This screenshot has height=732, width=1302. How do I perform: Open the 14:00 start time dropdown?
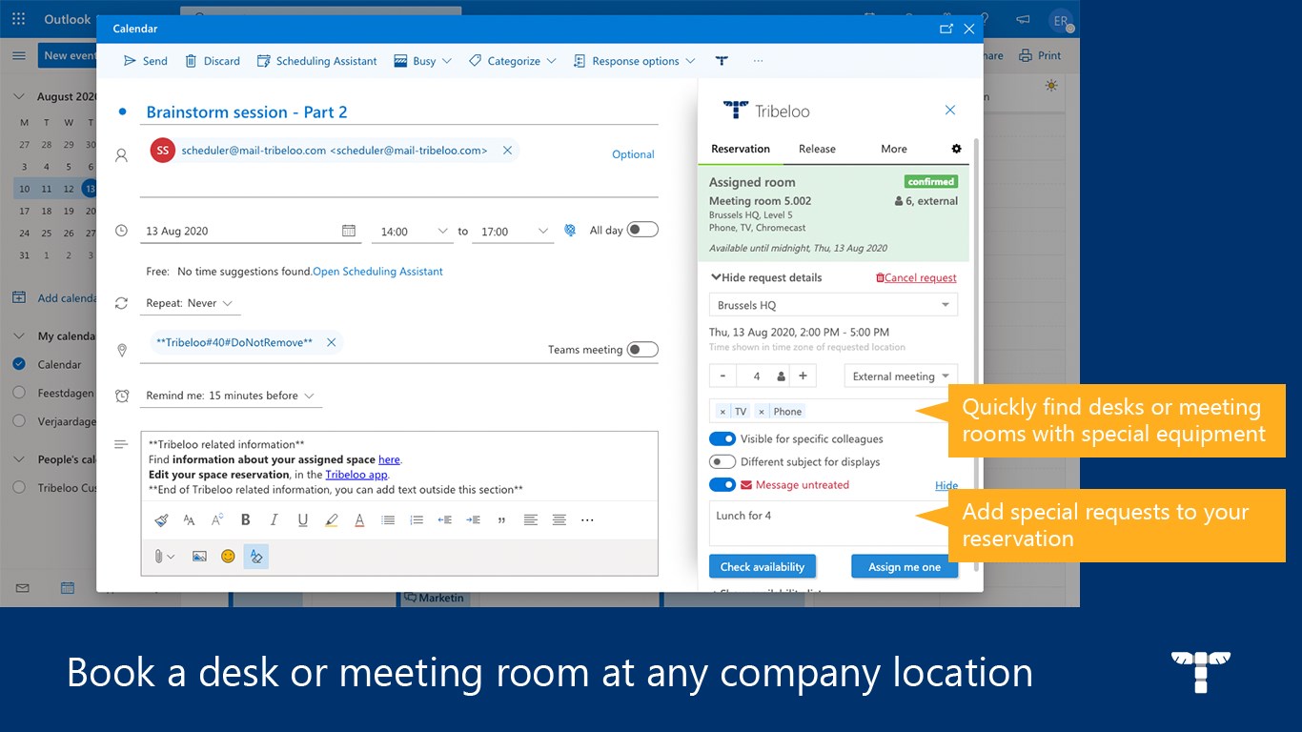pos(413,232)
